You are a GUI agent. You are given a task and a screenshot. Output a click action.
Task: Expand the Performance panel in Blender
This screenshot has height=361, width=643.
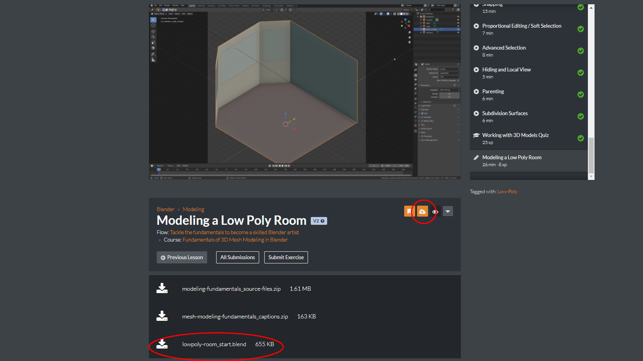click(x=426, y=128)
